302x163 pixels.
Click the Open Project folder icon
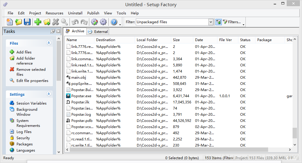pyautogui.click(x=19, y=22)
